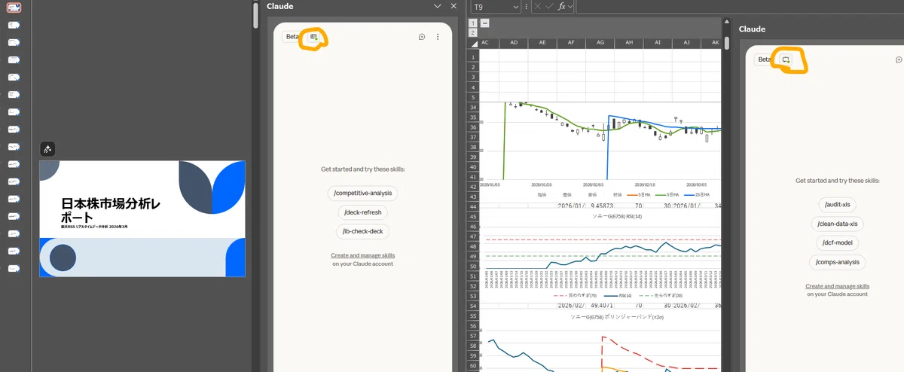The height and width of the screenshot is (372, 904).
Task: Click the Excel vertical scrollbar up arrow
Action: click(x=726, y=23)
